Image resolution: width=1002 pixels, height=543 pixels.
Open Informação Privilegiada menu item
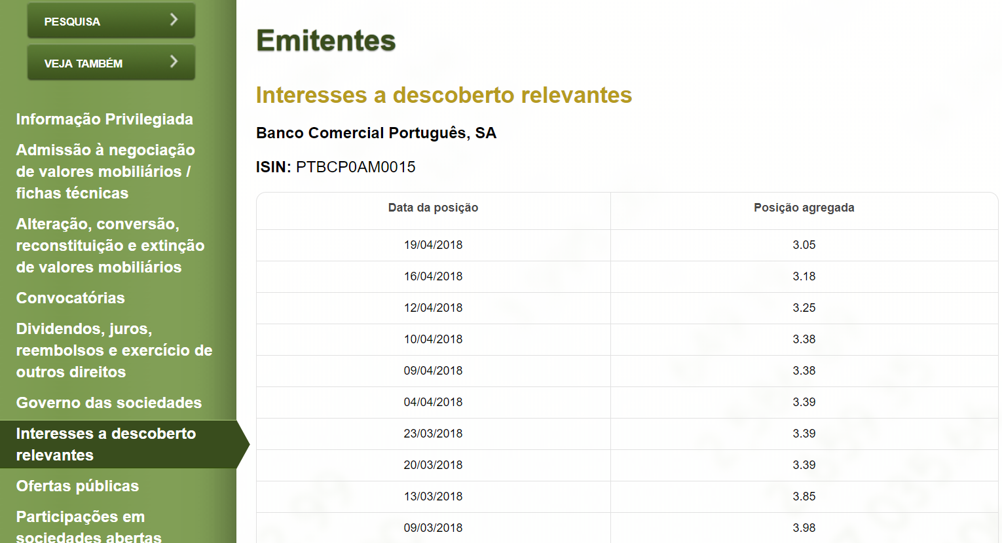(x=105, y=119)
